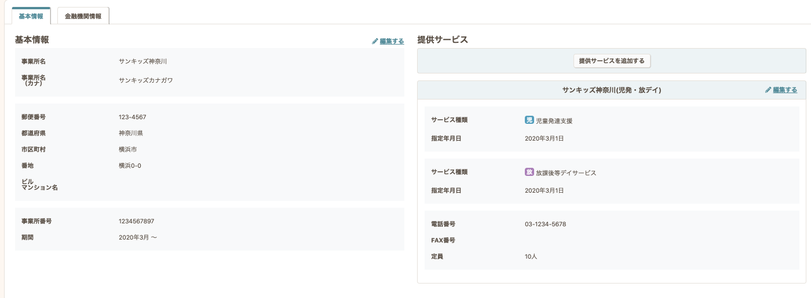
Task: Click the 事業所名 value サンキッズ神奈川
Action: point(143,61)
